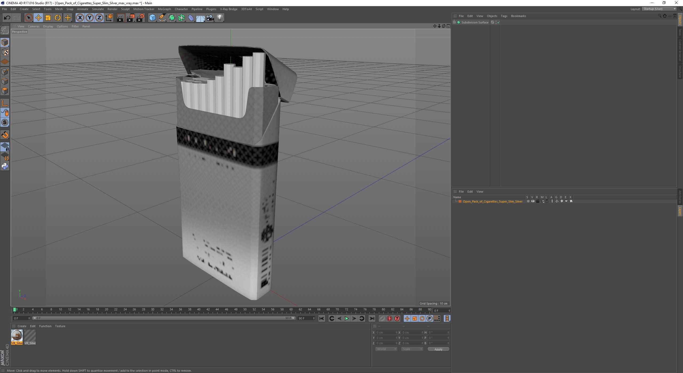683x373 pixels.
Task: Click the viewport maximize toggle icon
Action: (448, 26)
